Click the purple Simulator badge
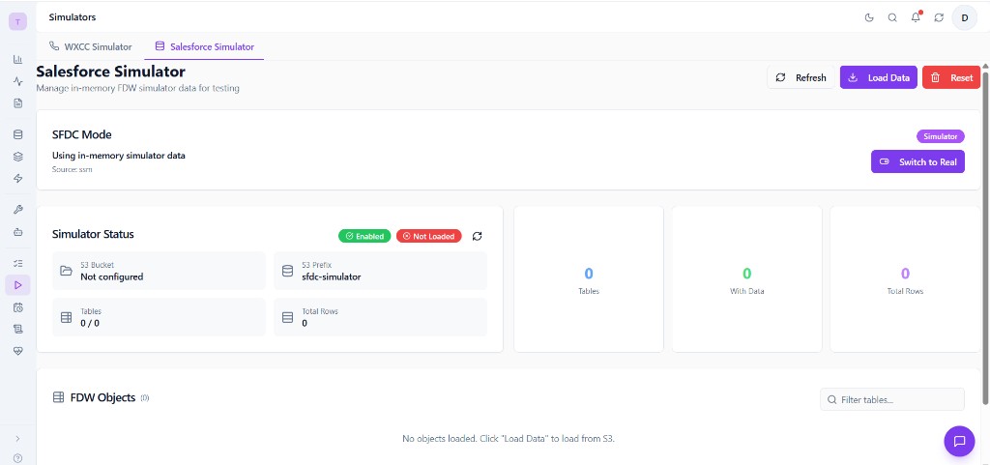Image resolution: width=990 pixels, height=465 pixels. tap(940, 136)
